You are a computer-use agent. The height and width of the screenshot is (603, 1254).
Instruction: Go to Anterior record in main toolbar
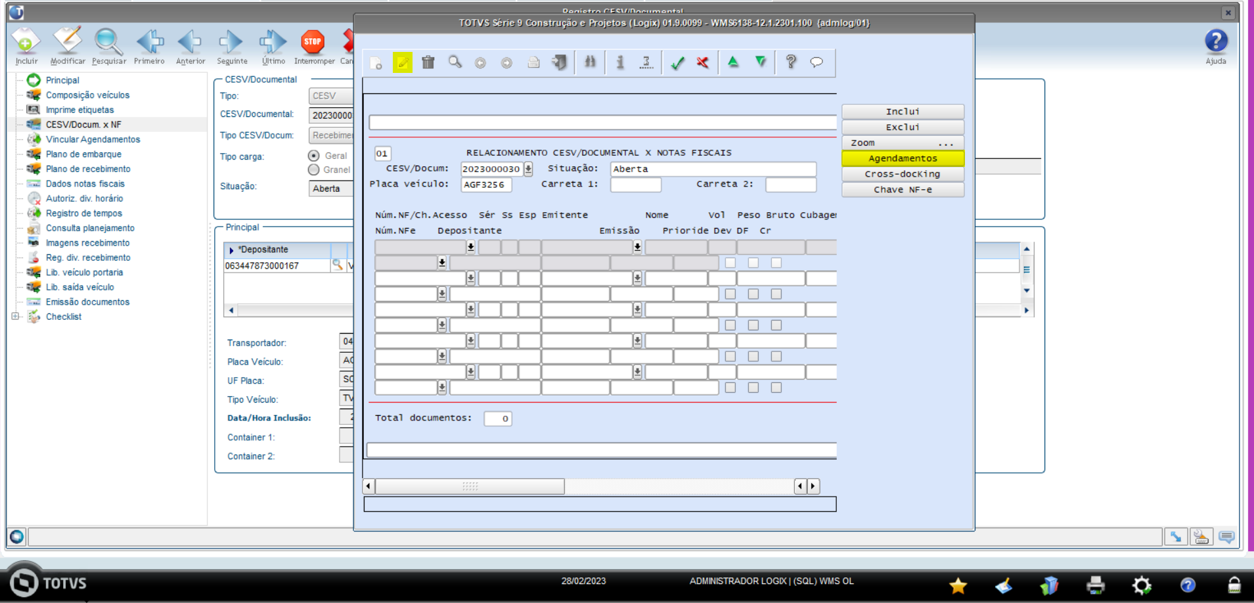[x=190, y=46]
